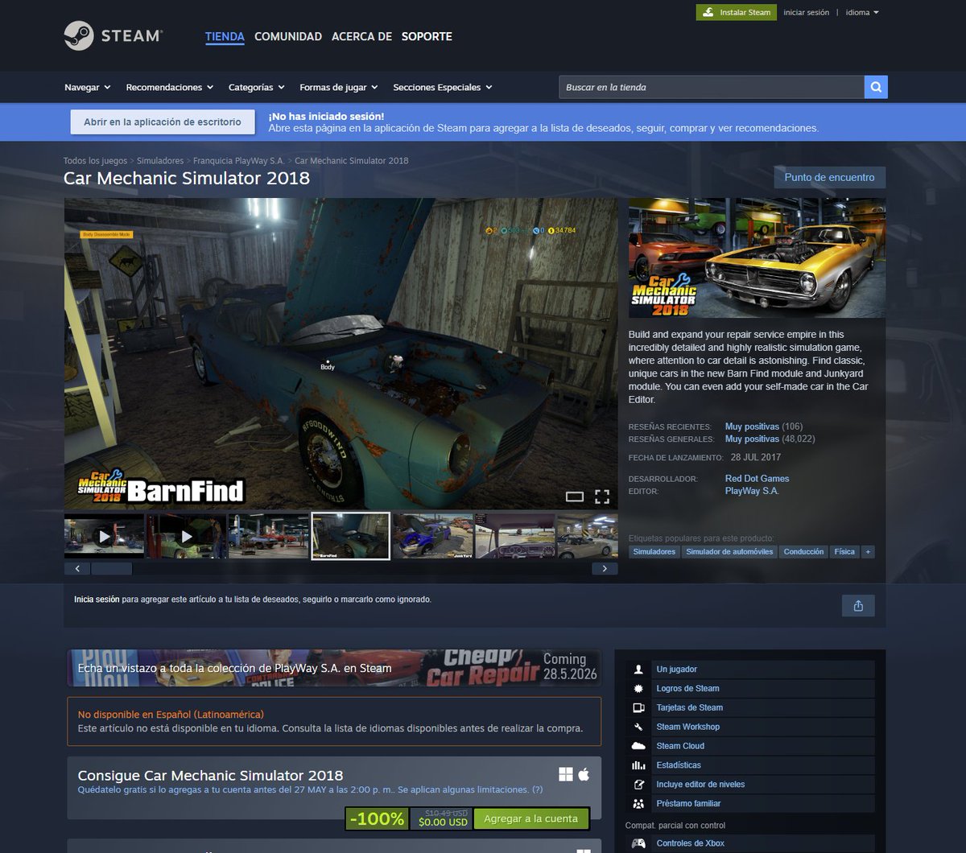The height and width of the screenshot is (853, 966).
Task: Click the Windows platform icon in the purchase box
Action: pyautogui.click(x=566, y=774)
